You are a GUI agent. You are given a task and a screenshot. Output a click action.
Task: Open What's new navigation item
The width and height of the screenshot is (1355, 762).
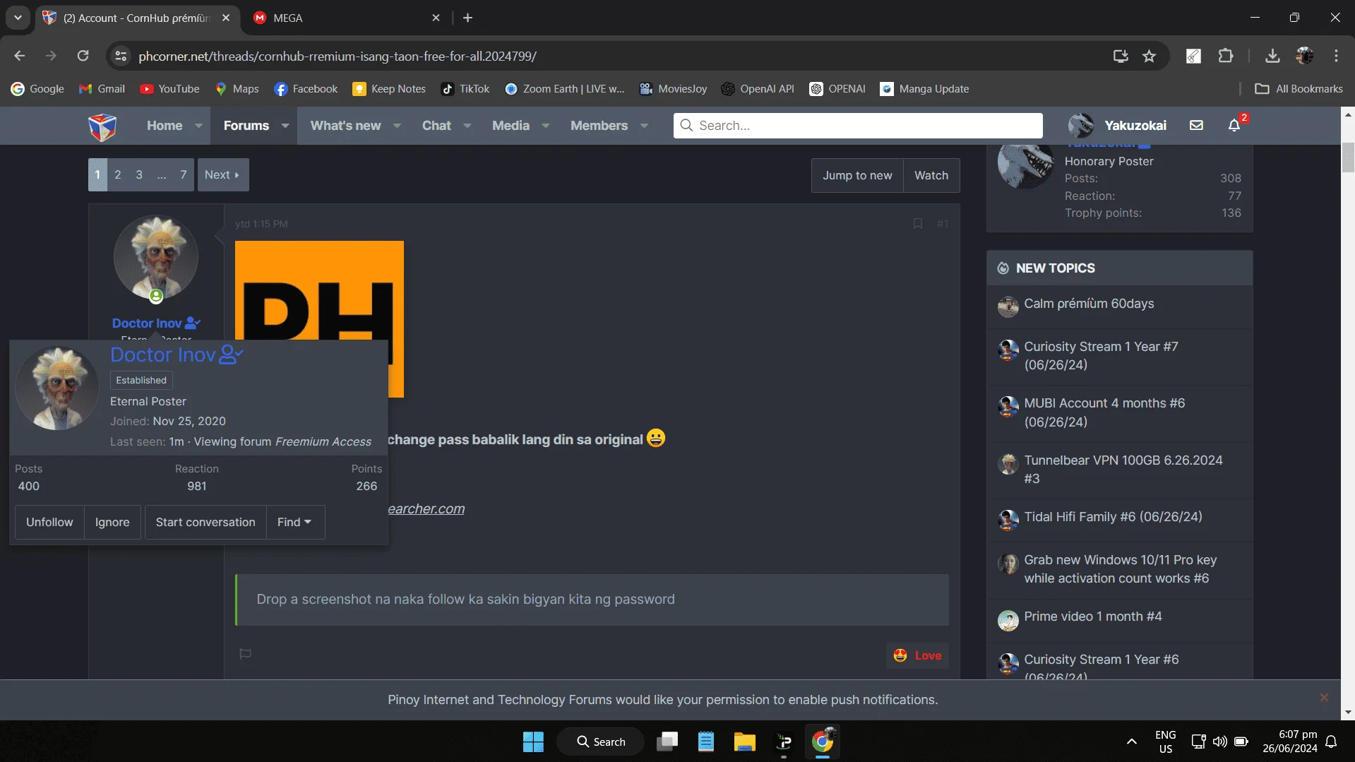(x=346, y=126)
